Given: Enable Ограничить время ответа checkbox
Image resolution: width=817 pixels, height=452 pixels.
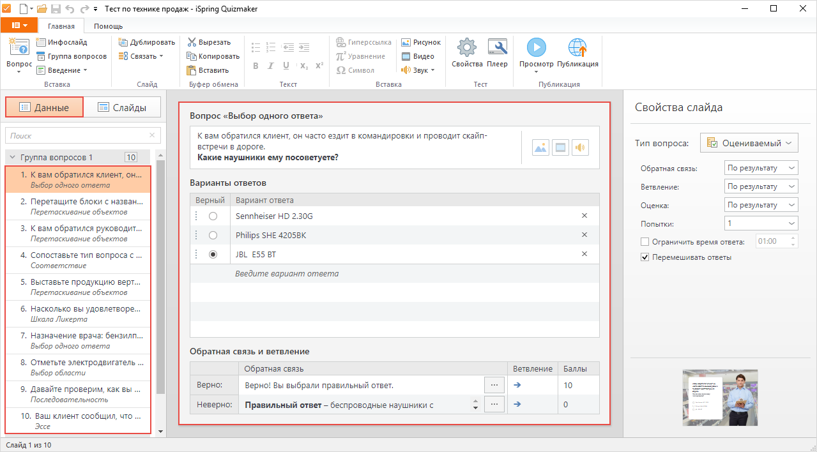Looking at the screenshot, I should pos(645,242).
